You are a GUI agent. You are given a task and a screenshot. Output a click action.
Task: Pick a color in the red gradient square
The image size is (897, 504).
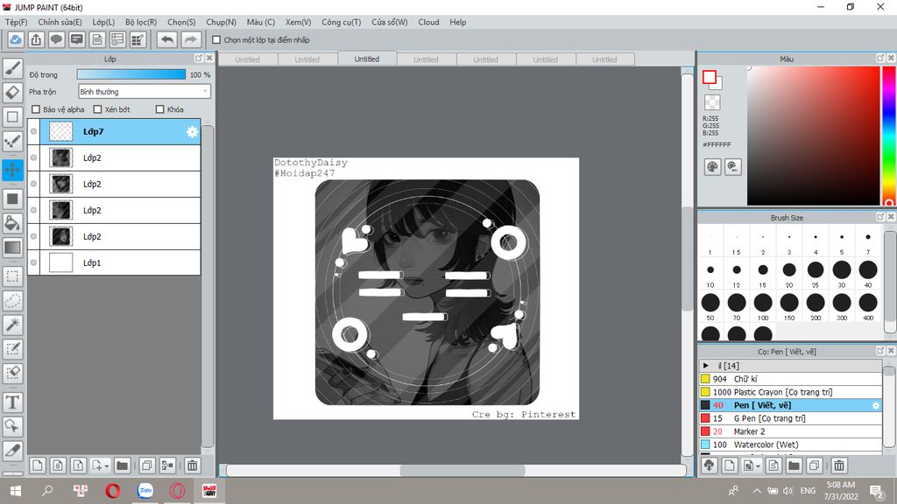[x=813, y=136]
